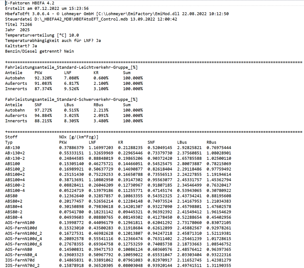Image resolution: width=304 pixels, height=268 pixels.
Task: Click RBus value '0.76320417' in ABS100-2 row
Action: coord(219,185)
